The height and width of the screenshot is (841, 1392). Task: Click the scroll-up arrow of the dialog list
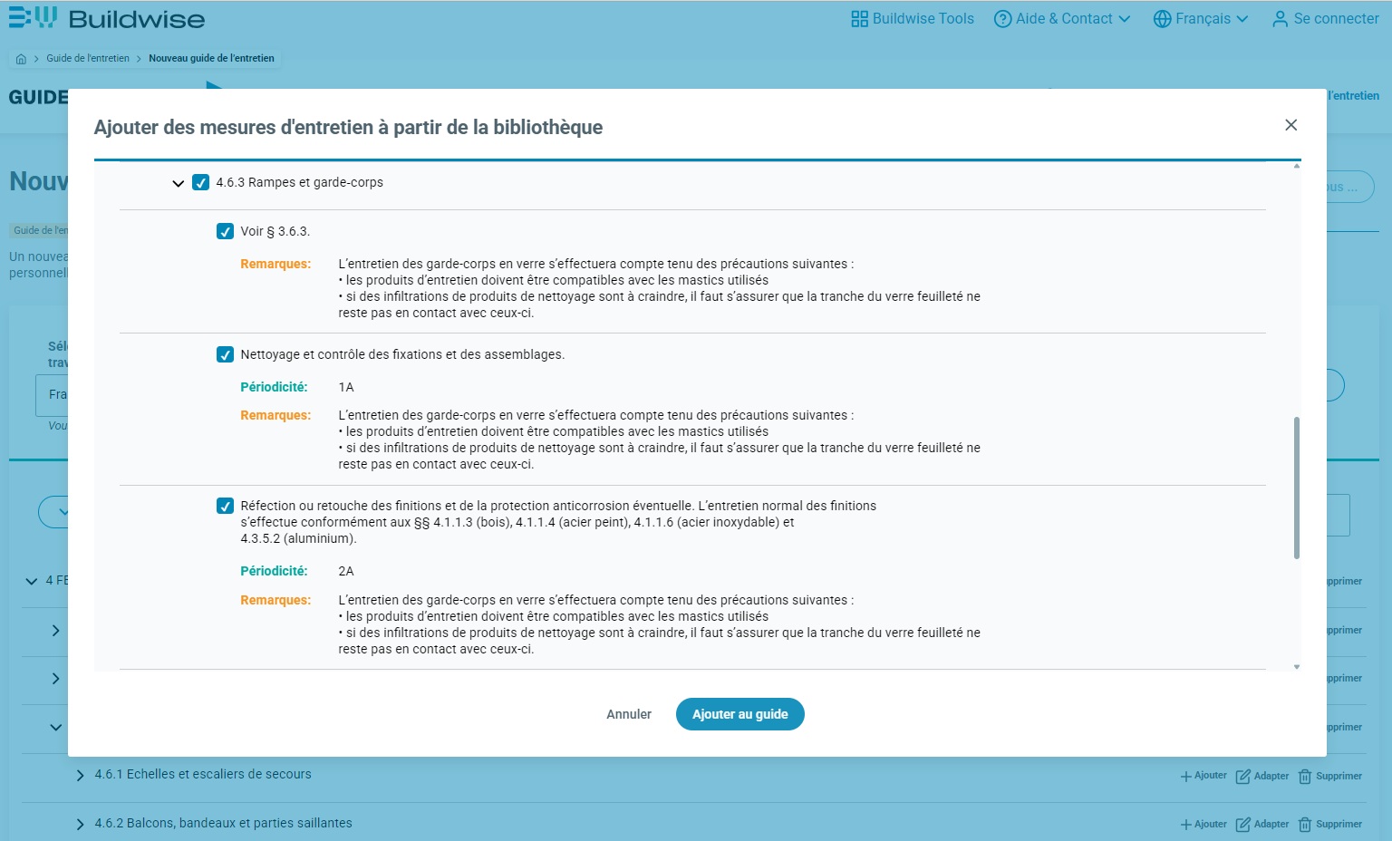click(x=1297, y=166)
